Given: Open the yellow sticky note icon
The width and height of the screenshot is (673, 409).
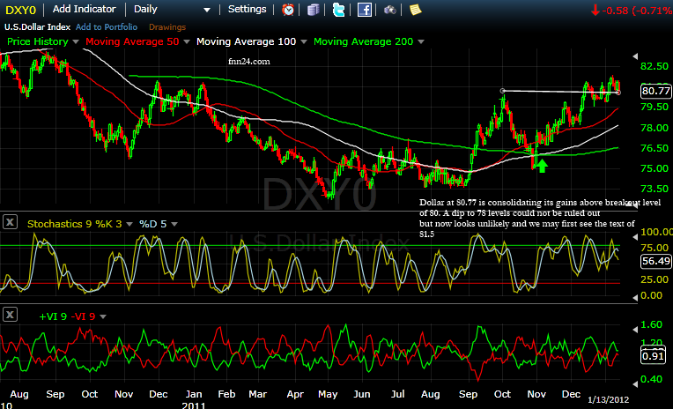Looking at the screenshot, I should click(x=415, y=10).
